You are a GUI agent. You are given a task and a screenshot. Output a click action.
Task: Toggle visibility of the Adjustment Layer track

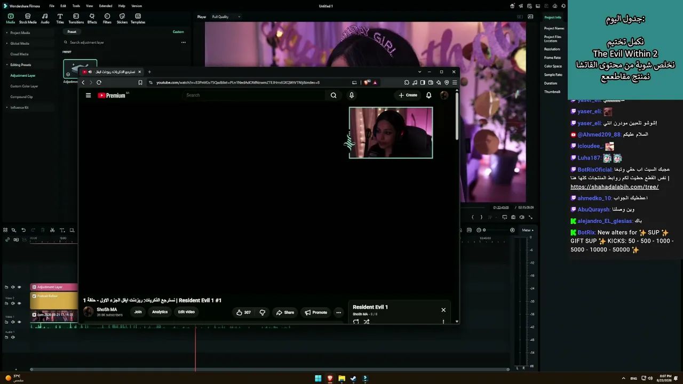coord(19,287)
